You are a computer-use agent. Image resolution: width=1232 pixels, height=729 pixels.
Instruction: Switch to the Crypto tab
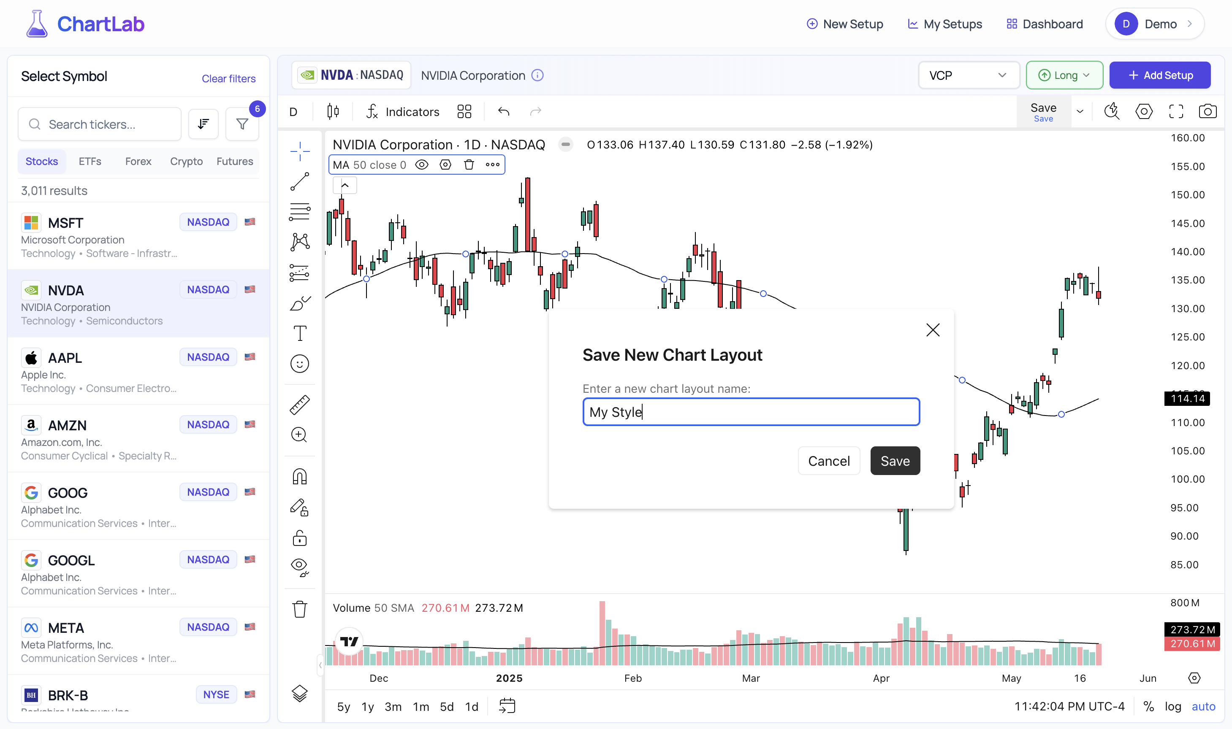[186, 161]
